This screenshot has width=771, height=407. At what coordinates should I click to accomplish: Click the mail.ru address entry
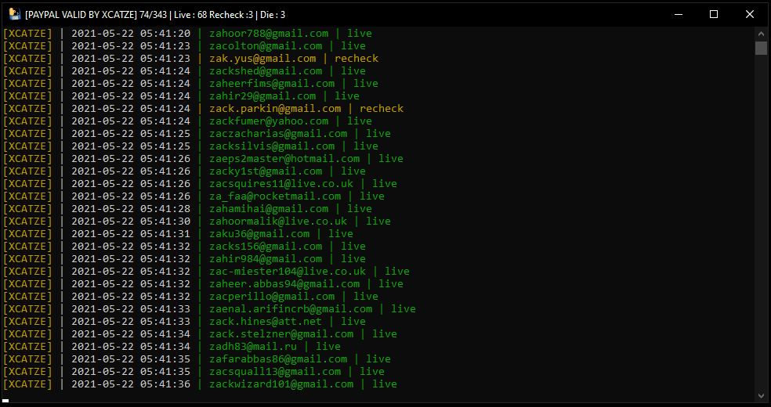pyautogui.click(x=253, y=347)
